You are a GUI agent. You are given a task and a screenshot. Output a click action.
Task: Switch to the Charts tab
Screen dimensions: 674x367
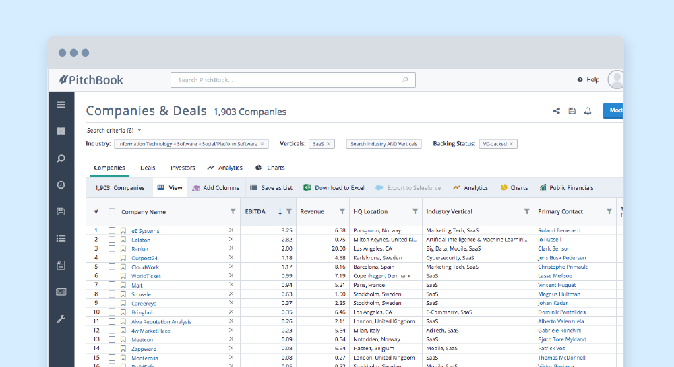(270, 168)
